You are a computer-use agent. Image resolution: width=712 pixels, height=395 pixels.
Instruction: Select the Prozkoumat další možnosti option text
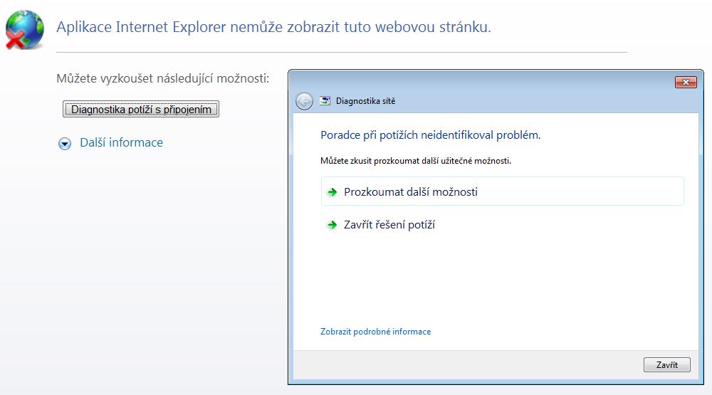411,192
